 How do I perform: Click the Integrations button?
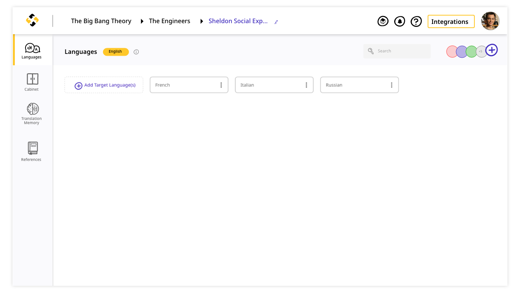click(451, 22)
